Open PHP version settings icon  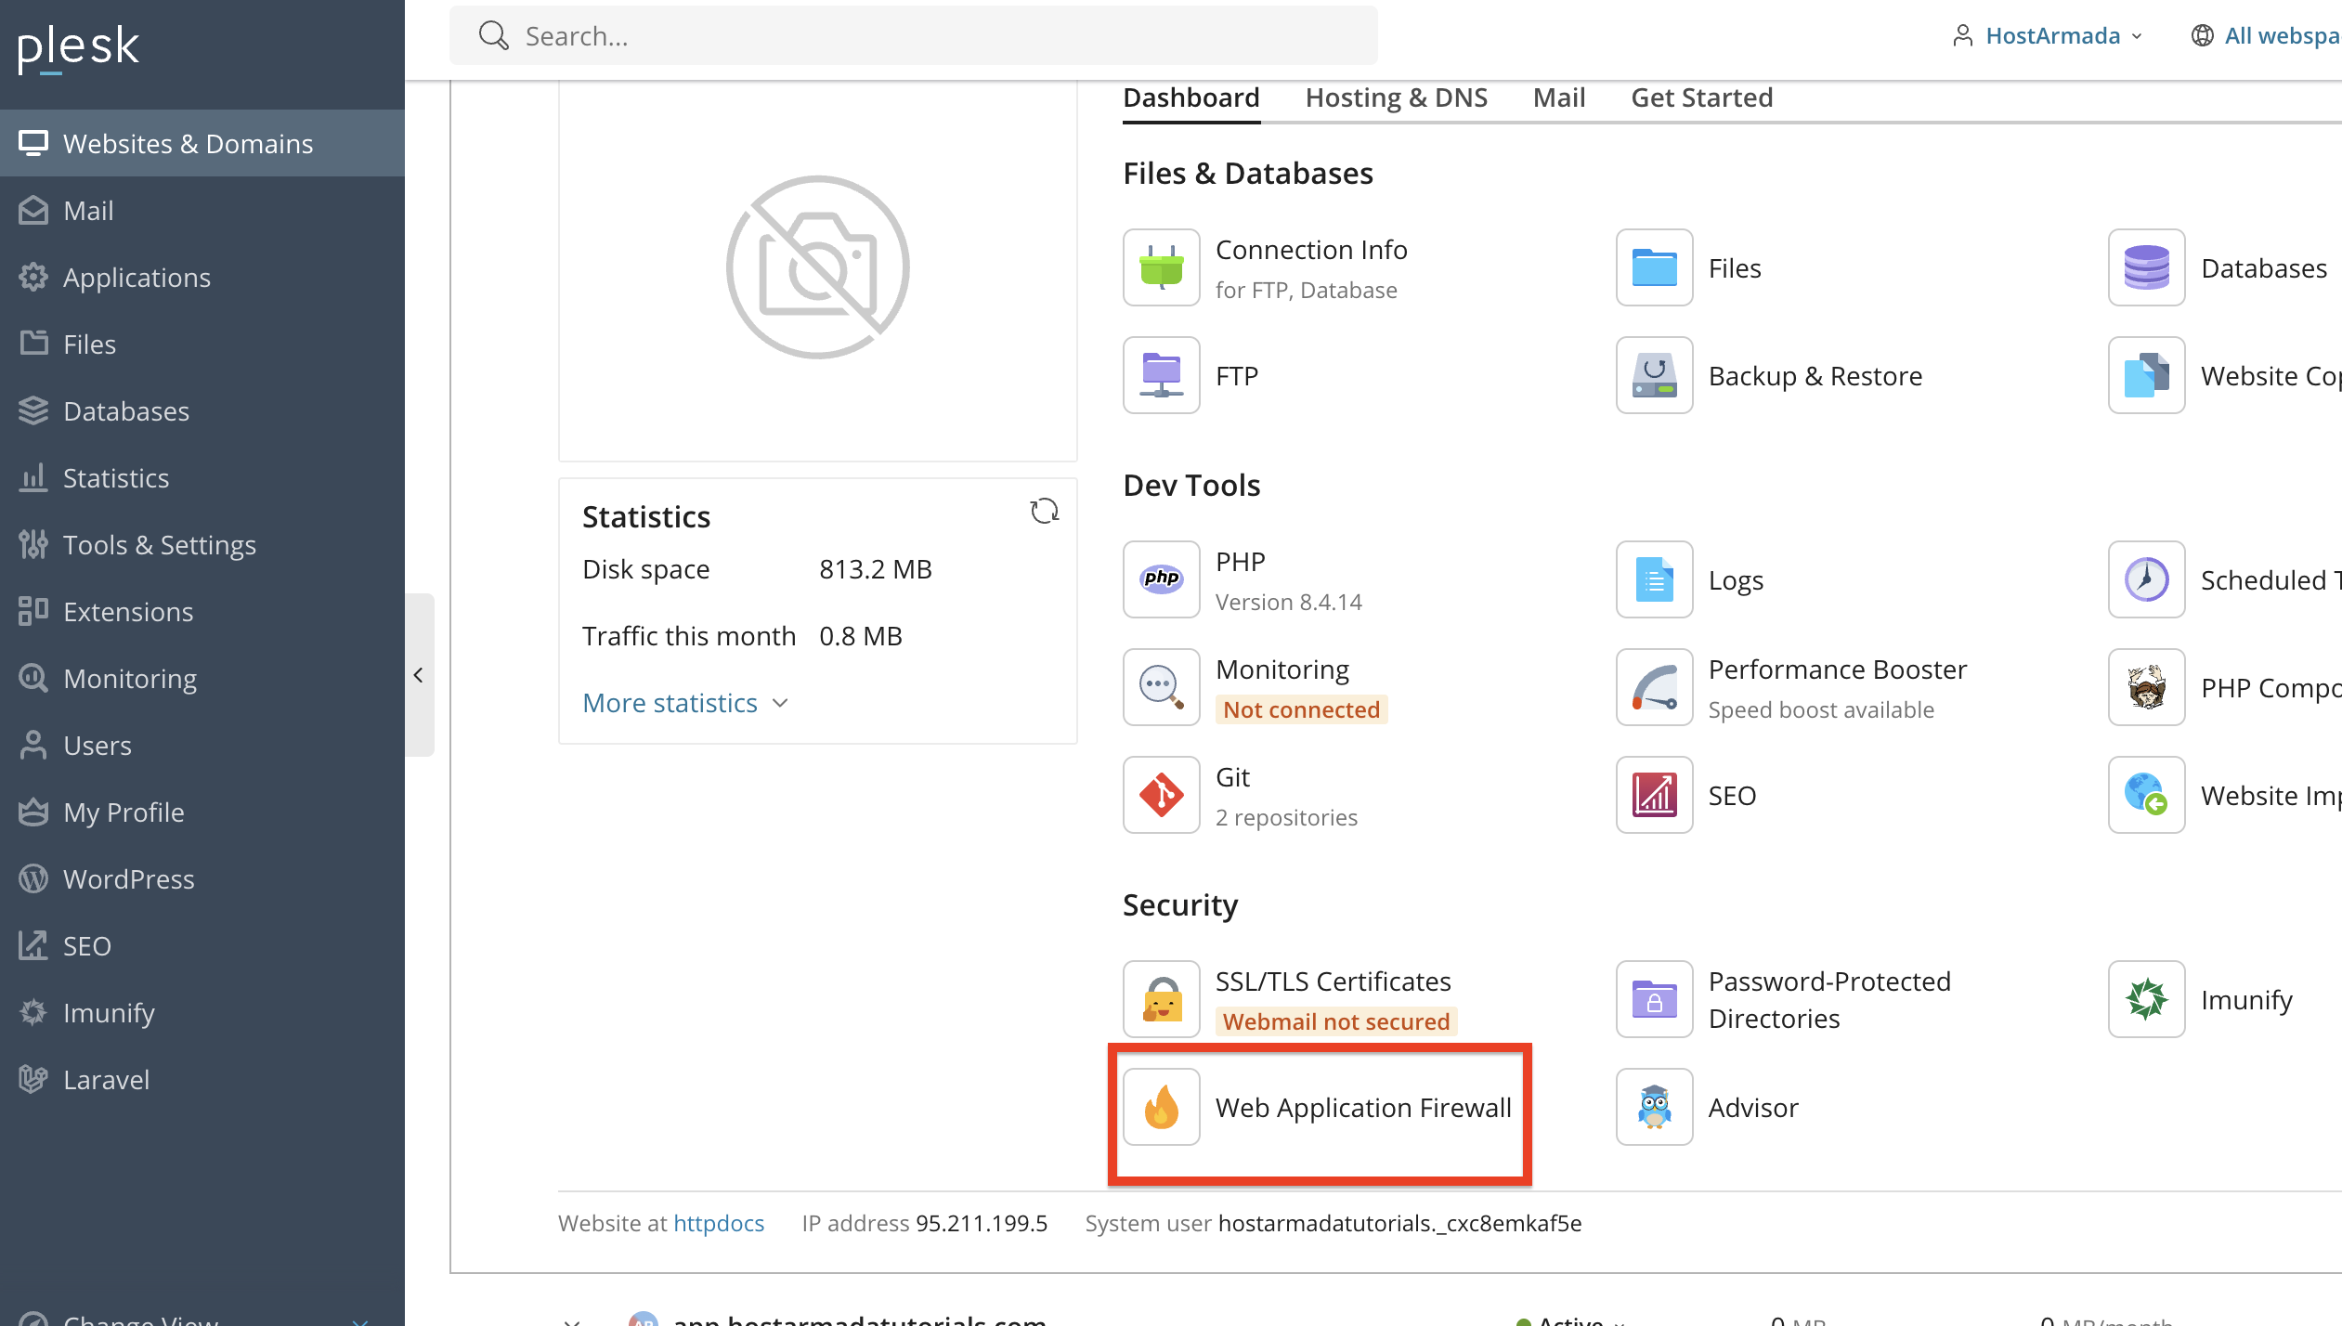pyautogui.click(x=1161, y=579)
